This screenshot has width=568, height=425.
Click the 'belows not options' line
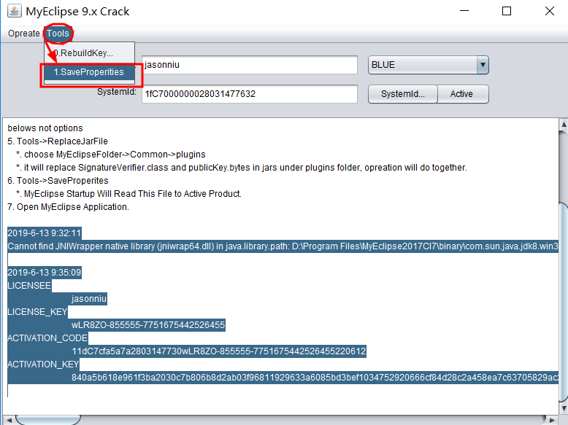pyautogui.click(x=45, y=128)
